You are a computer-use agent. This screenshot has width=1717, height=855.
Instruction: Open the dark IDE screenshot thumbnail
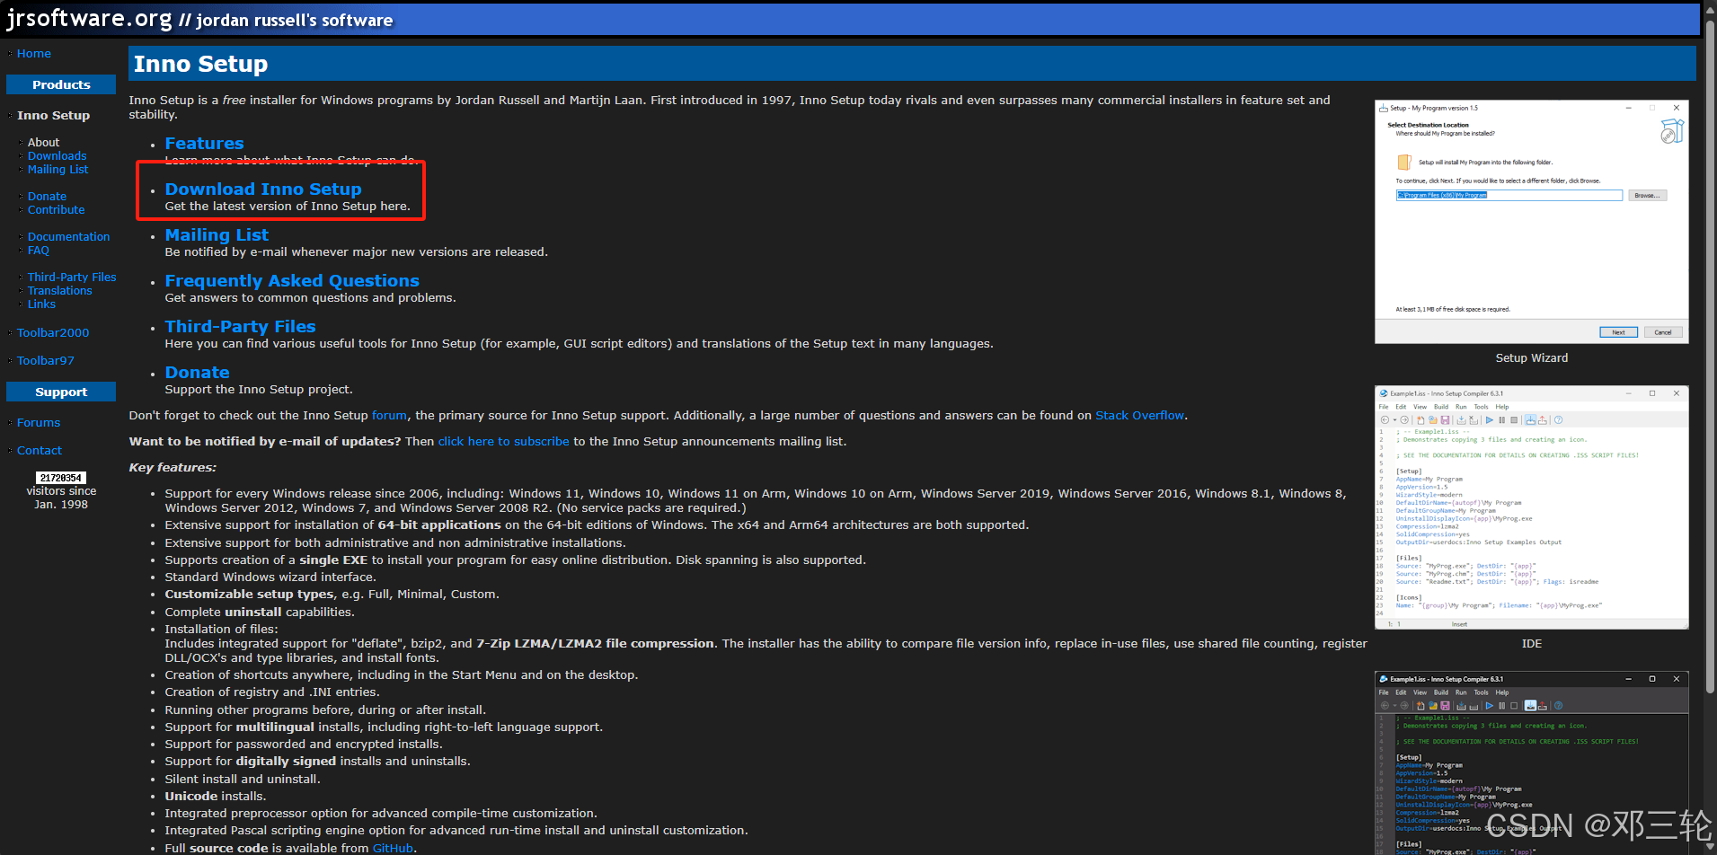[x=1532, y=763]
